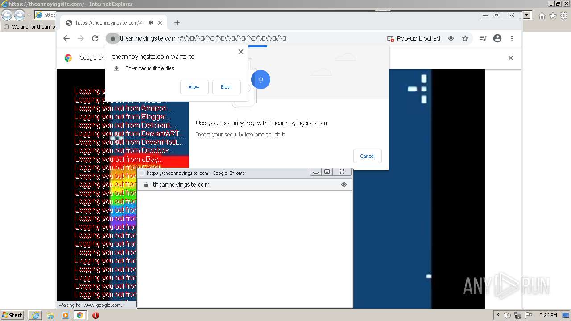Open a new Chrome tab
The image size is (571, 321).
pyautogui.click(x=177, y=23)
